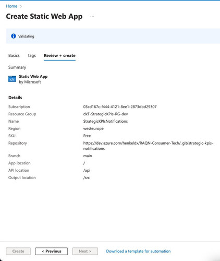Click the Create Static Web App page title
This screenshot has height=261, width=220.
(x=44, y=17)
